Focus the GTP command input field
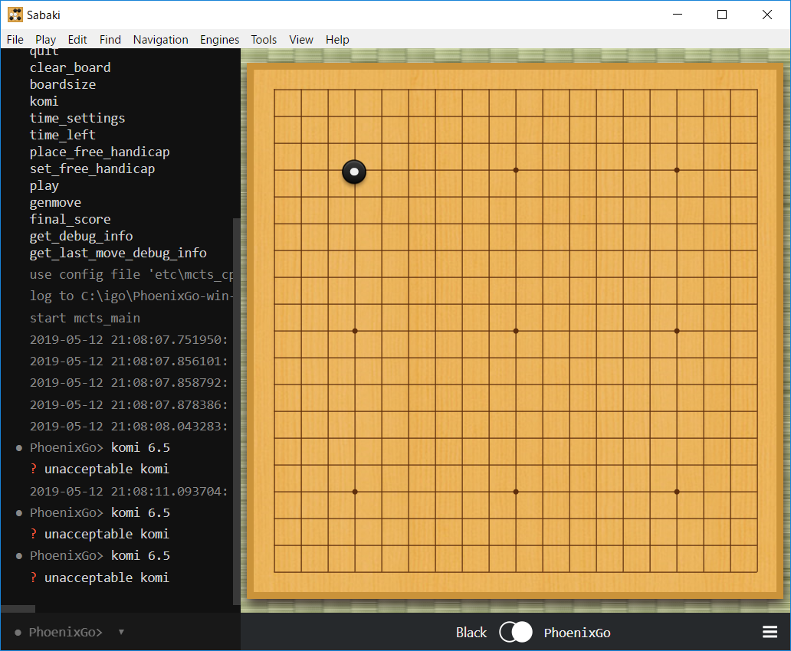Screen dimensions: 791x651 click(180, 633)
